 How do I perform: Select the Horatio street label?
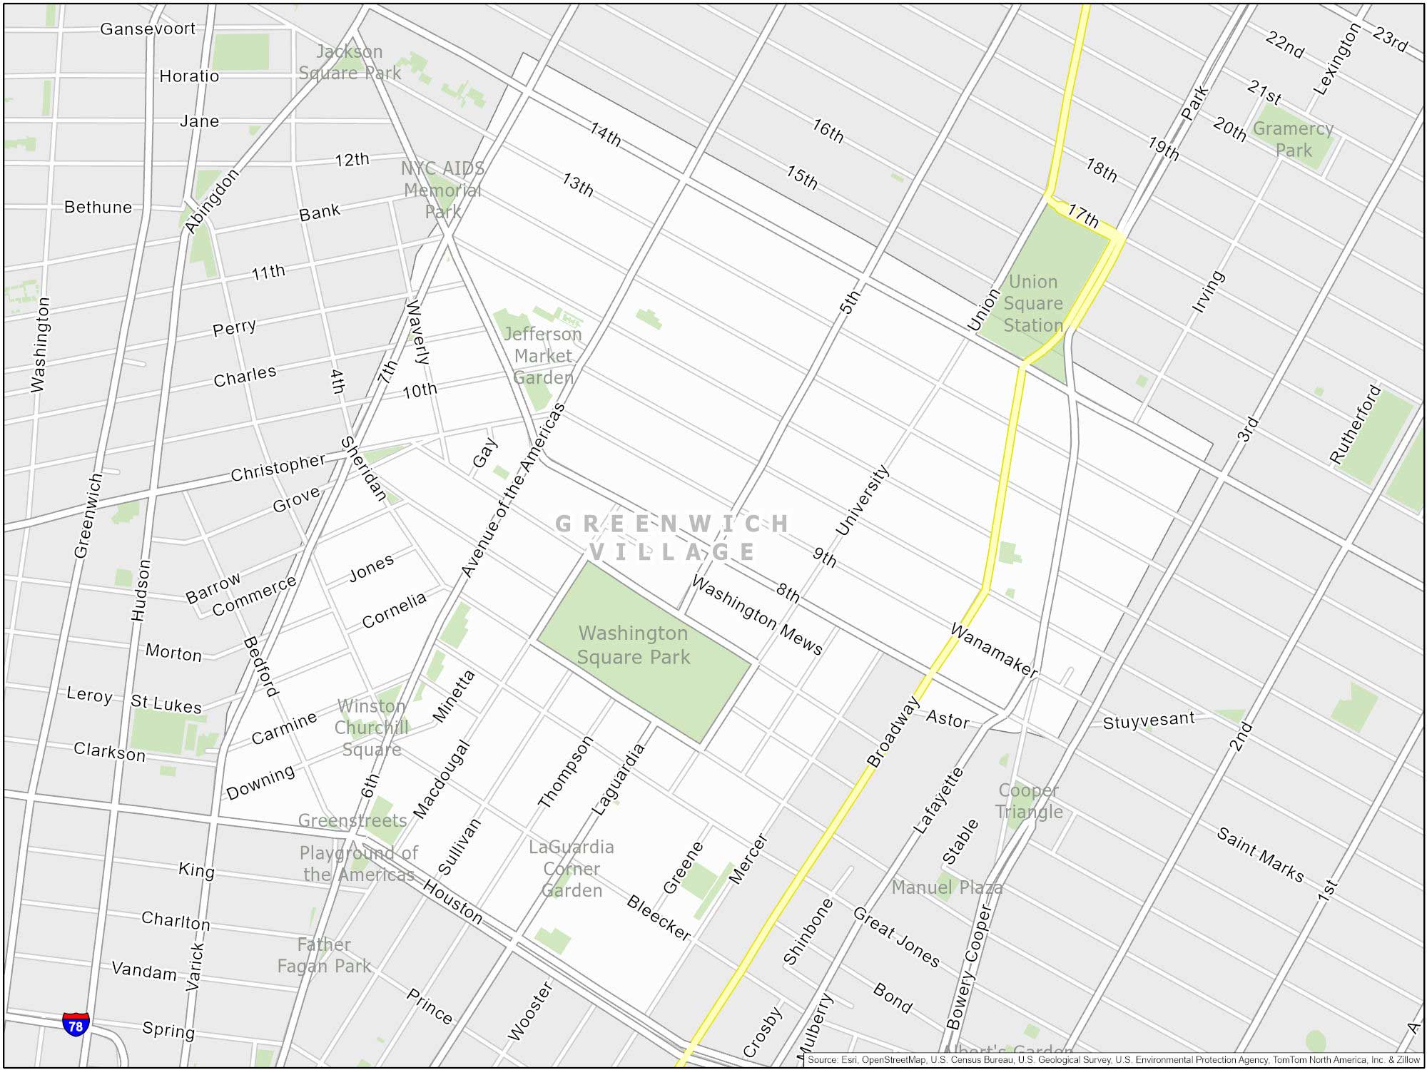point(189,76)
